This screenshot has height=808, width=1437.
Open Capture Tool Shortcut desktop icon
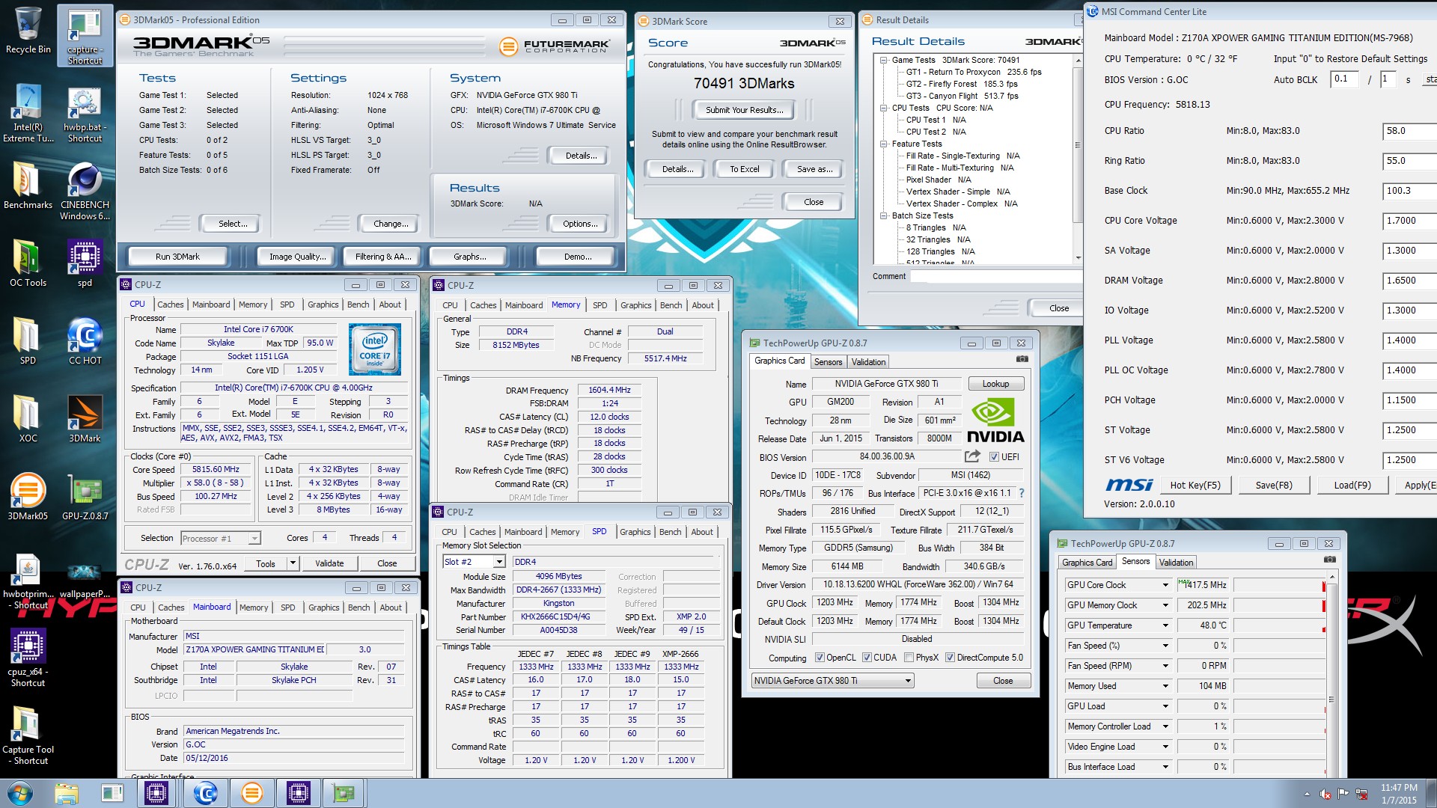click(x=28, y=735)
